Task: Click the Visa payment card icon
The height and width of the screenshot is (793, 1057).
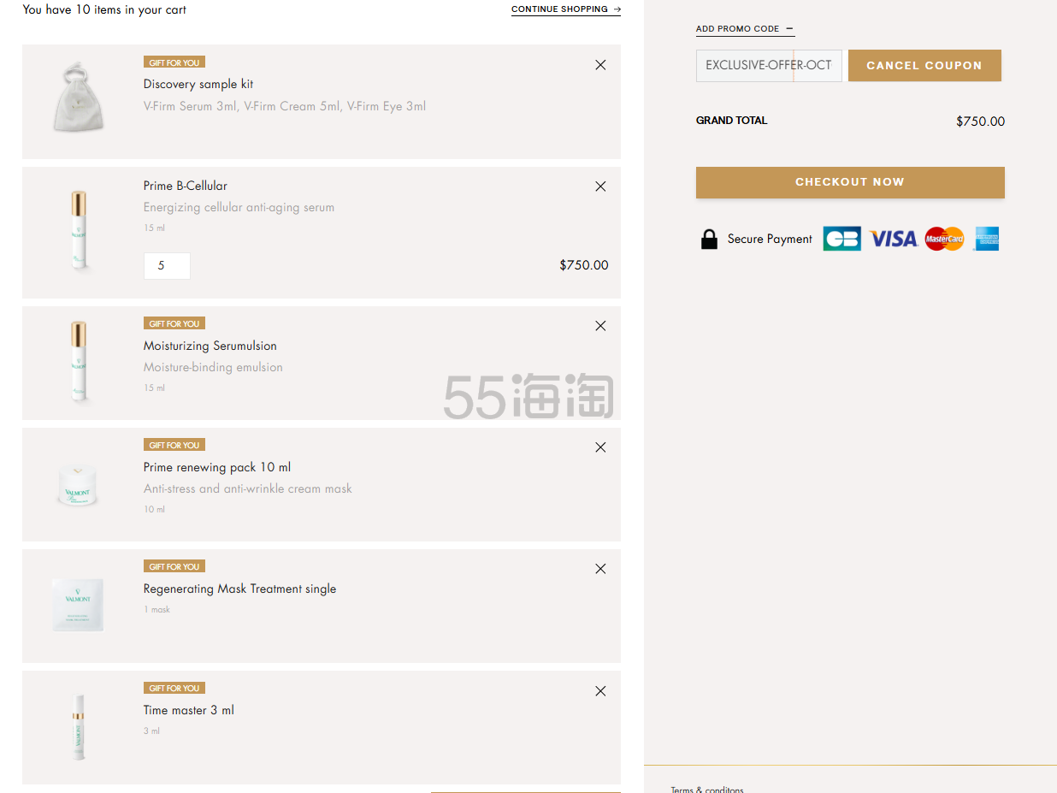Action: pyautogui.click(x=893, y=240)
